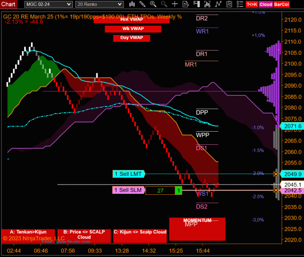Open the Chart Trader panel icon

coord(197,4)
